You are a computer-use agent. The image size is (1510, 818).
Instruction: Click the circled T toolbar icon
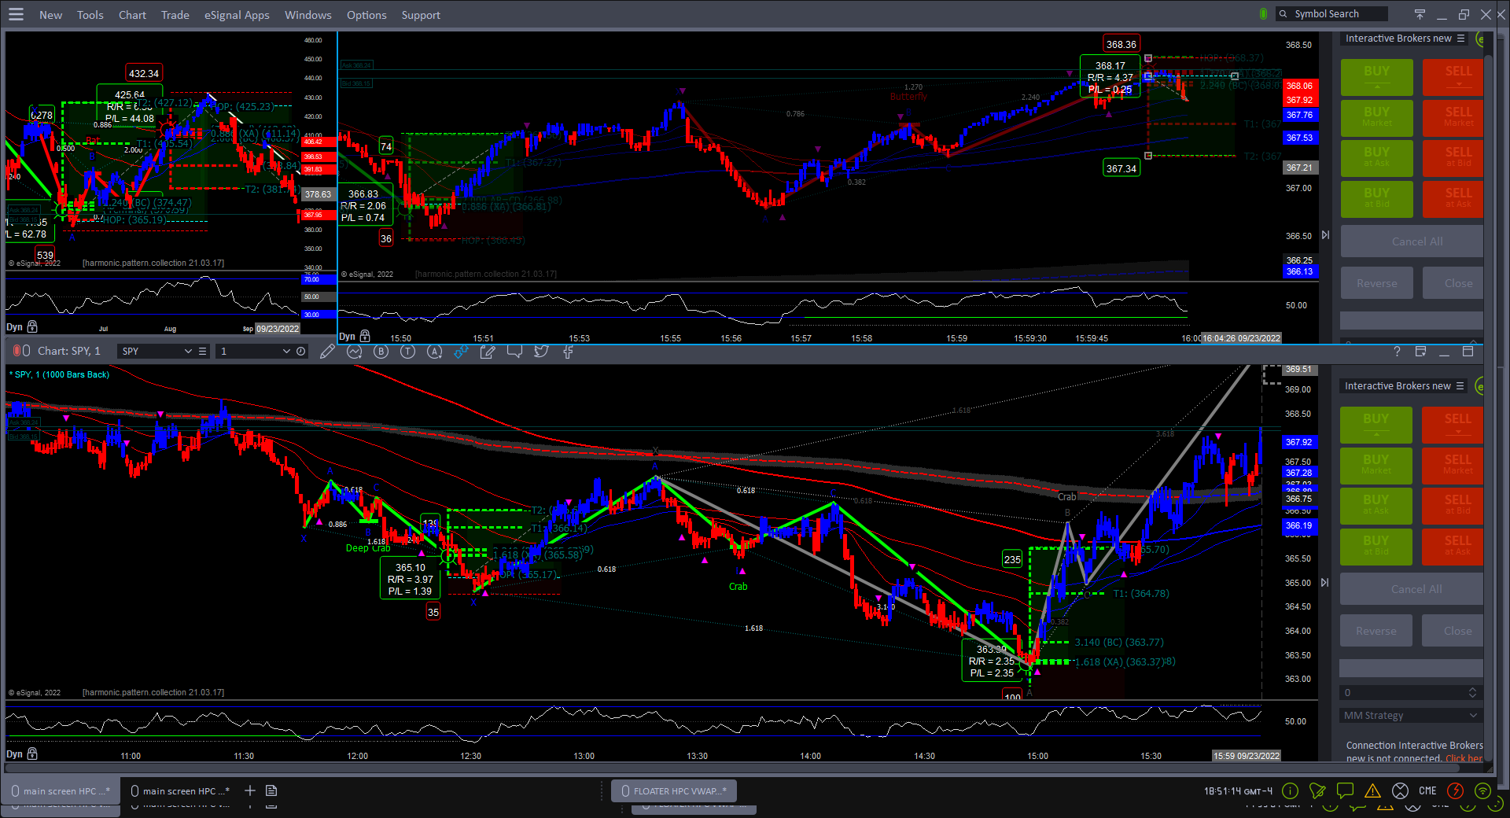407,352
